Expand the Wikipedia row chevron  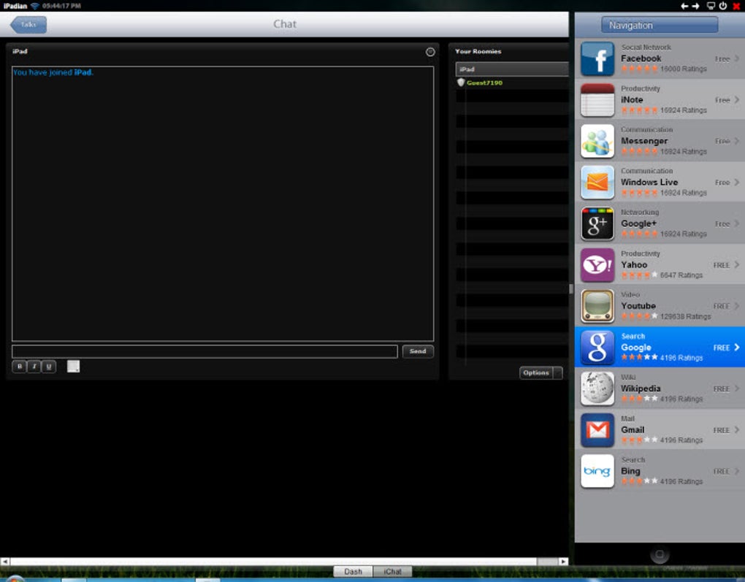click(736, 388)
